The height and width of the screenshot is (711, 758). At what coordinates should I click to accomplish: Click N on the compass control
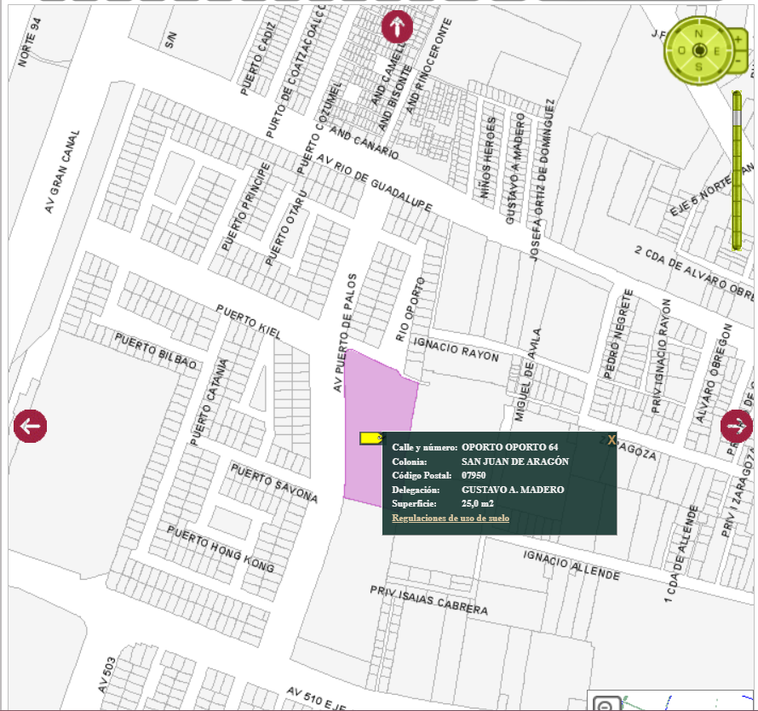(x=698, y=33)
